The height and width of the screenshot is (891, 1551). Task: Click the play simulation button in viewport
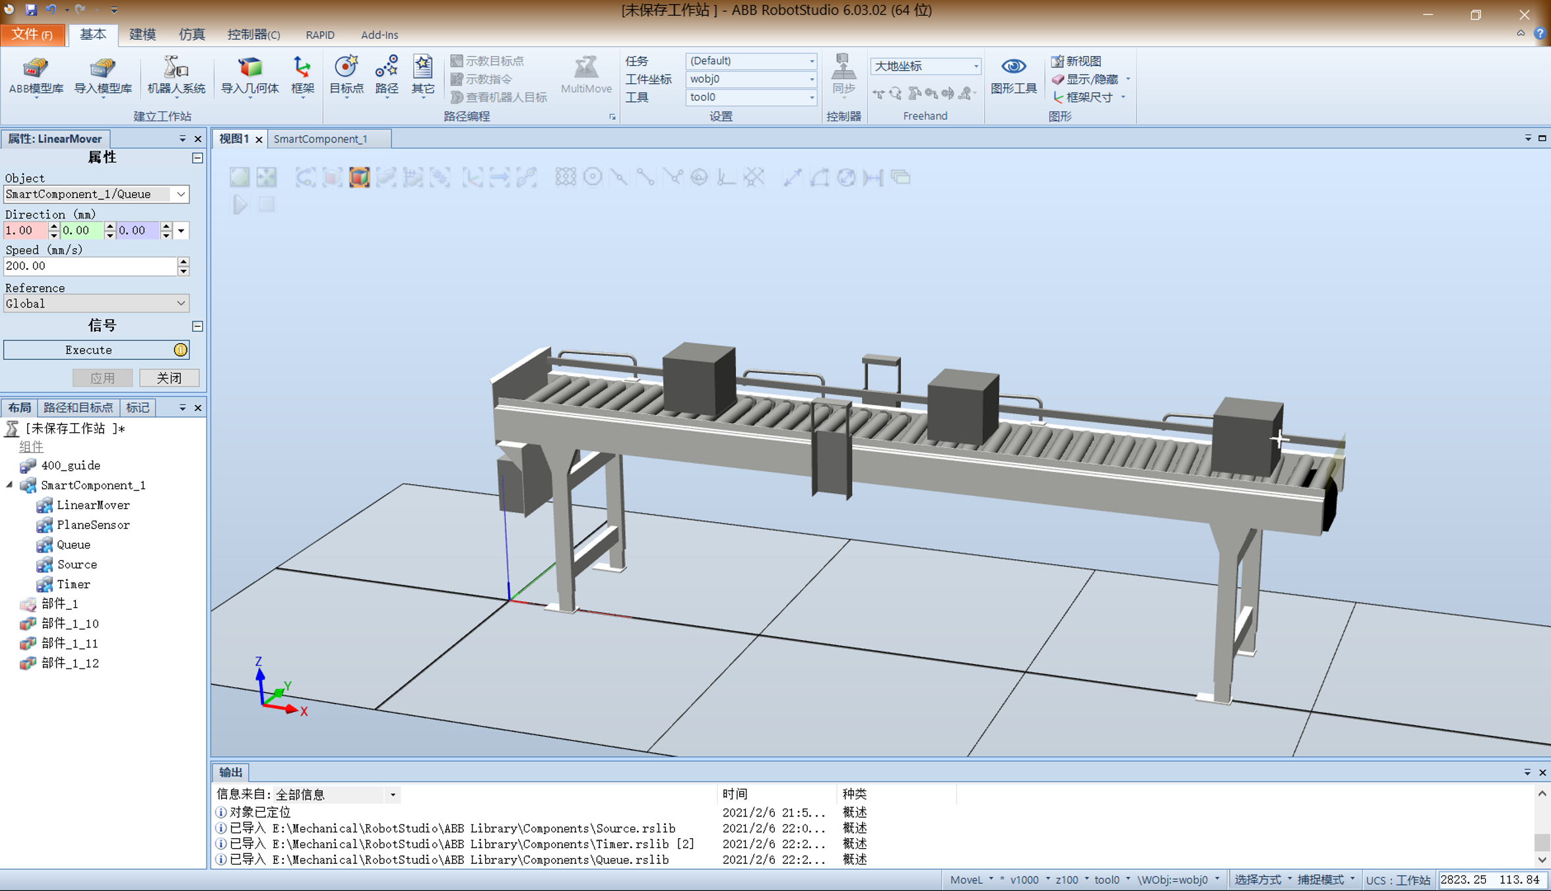240,205
